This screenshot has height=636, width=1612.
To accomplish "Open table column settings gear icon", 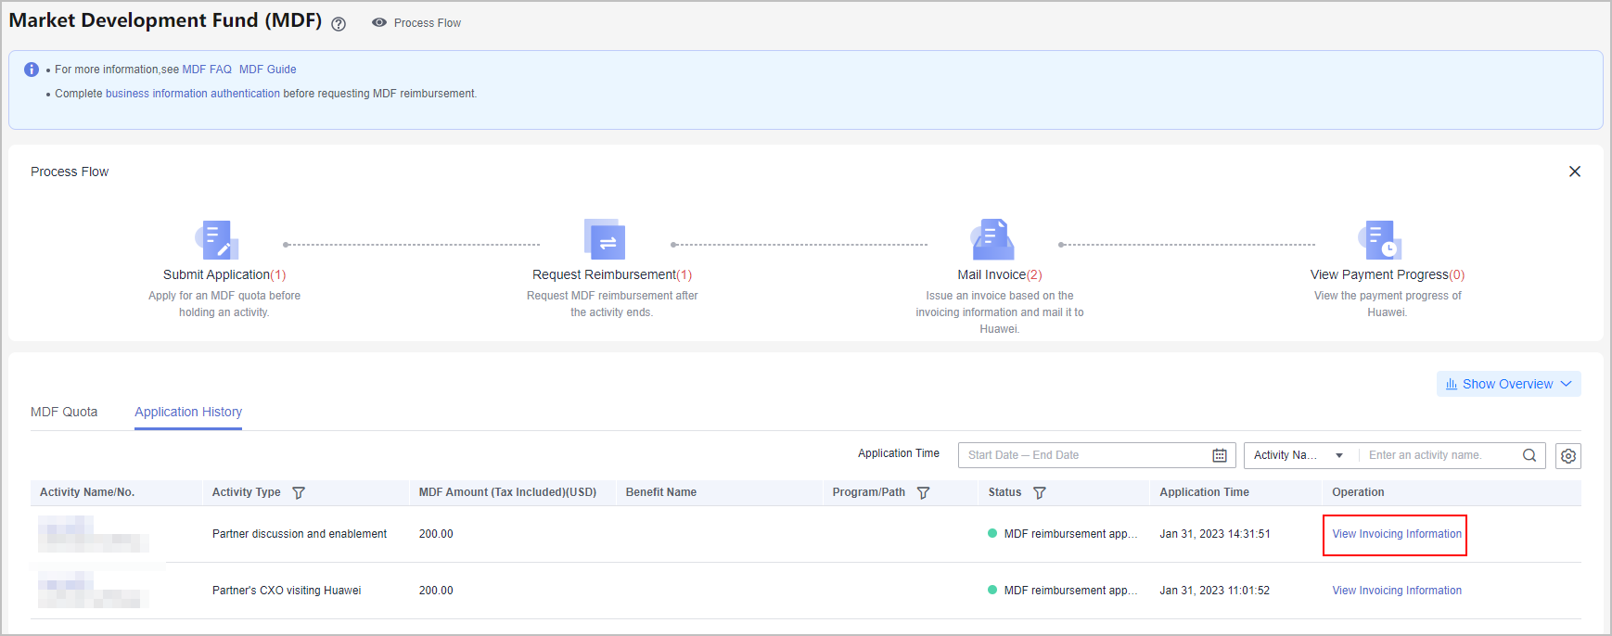I will click(x=1567, y=456).
